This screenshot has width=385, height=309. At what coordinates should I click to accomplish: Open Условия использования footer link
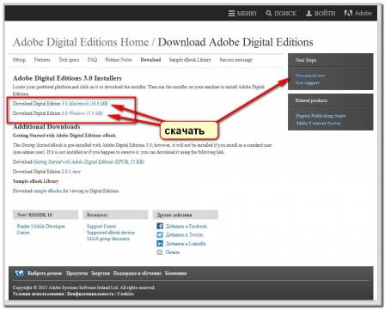(39, 294)
